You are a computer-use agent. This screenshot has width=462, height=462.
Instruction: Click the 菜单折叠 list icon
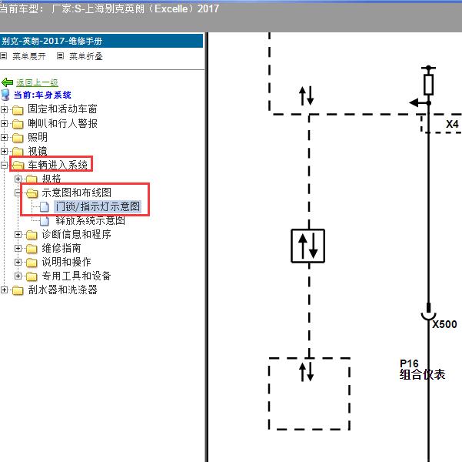[x=60, y=55]
